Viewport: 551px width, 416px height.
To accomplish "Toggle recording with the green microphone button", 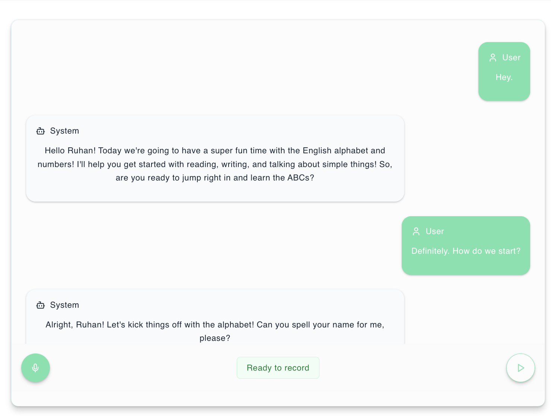I will tap(35, 368).
